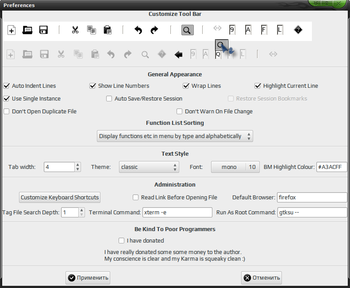Open the Function List Sorting dropdown
350x288 pixels.
point(175,136)
